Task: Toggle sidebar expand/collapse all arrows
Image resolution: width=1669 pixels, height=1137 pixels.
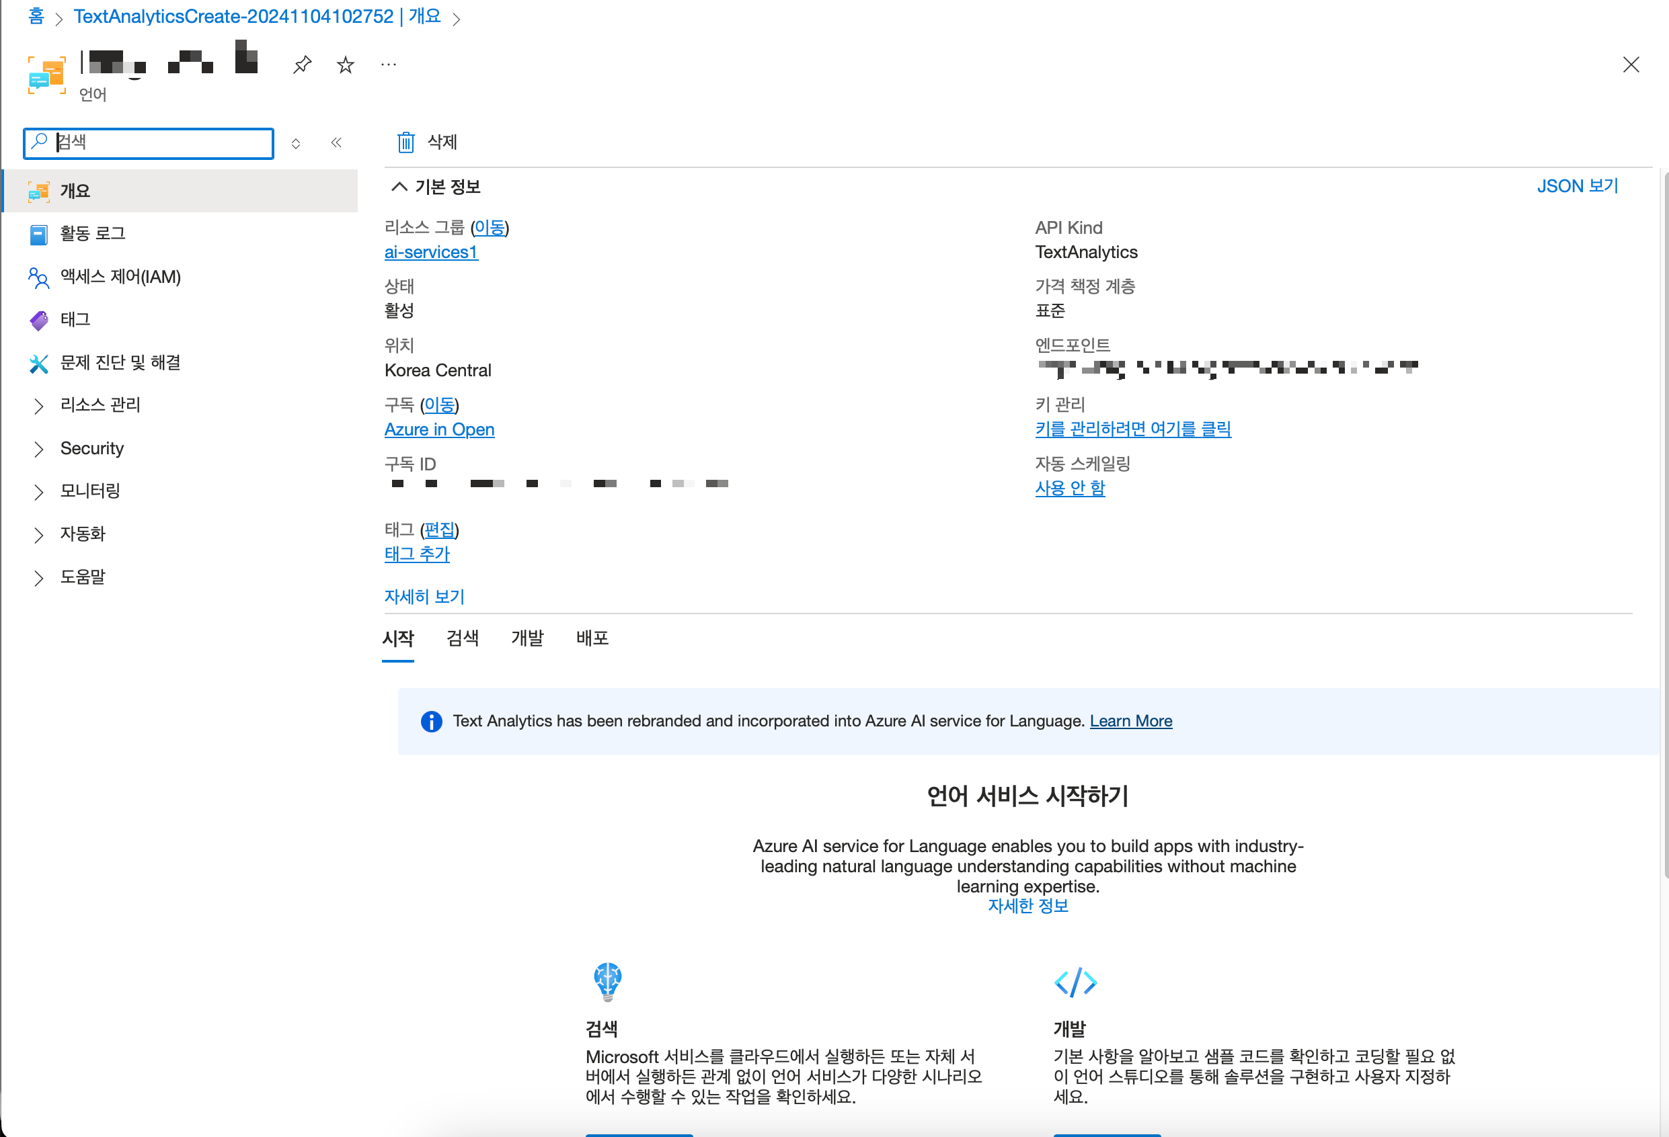Action: 296,144
